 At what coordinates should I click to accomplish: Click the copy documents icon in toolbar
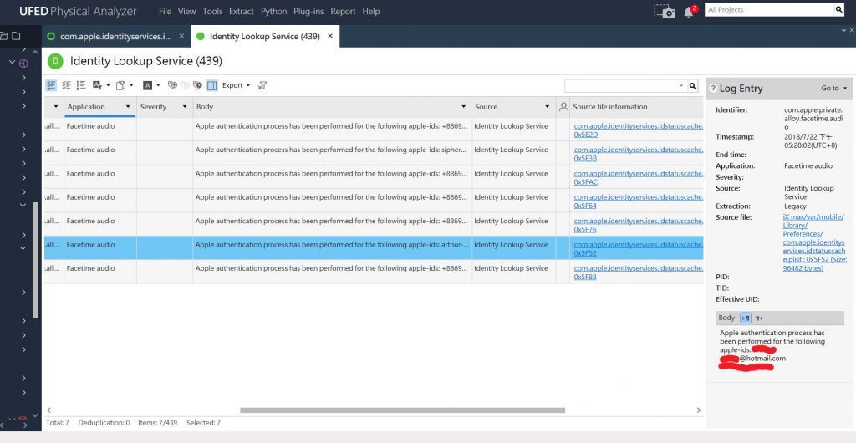[x=120, y=85]
